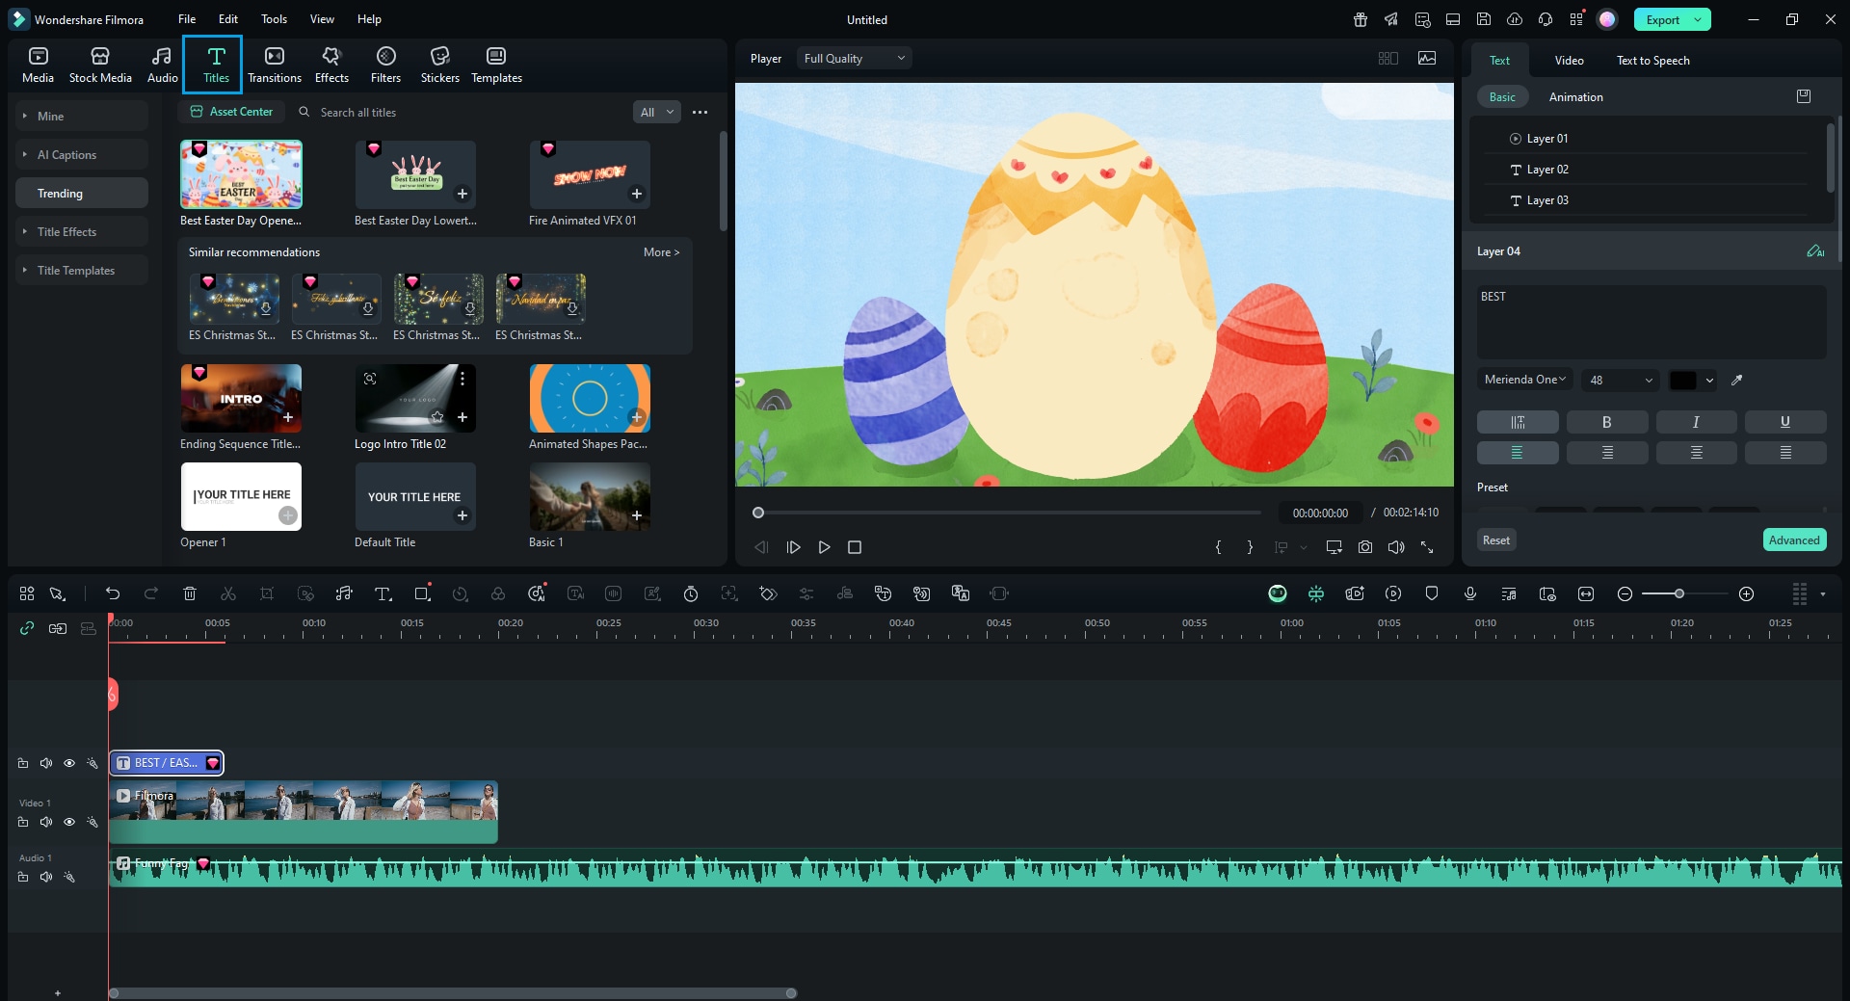This screenshot has height=1001, width=1850.
Task: Expand the AI Captions category
Action: point(82,154)
